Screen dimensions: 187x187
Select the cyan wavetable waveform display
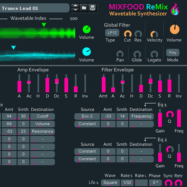[x=37, y=56]
